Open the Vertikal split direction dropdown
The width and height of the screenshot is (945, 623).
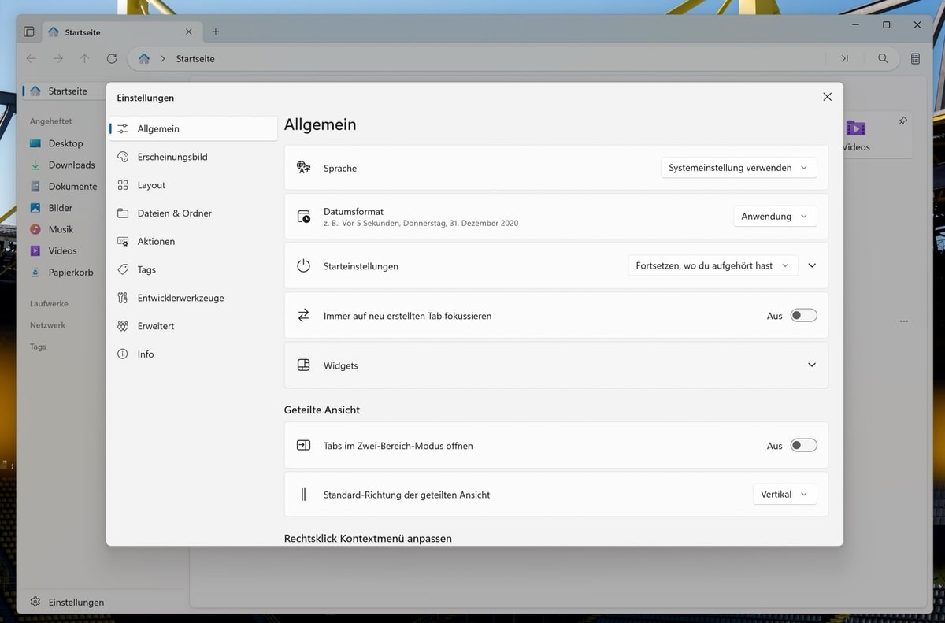point(784,495)
